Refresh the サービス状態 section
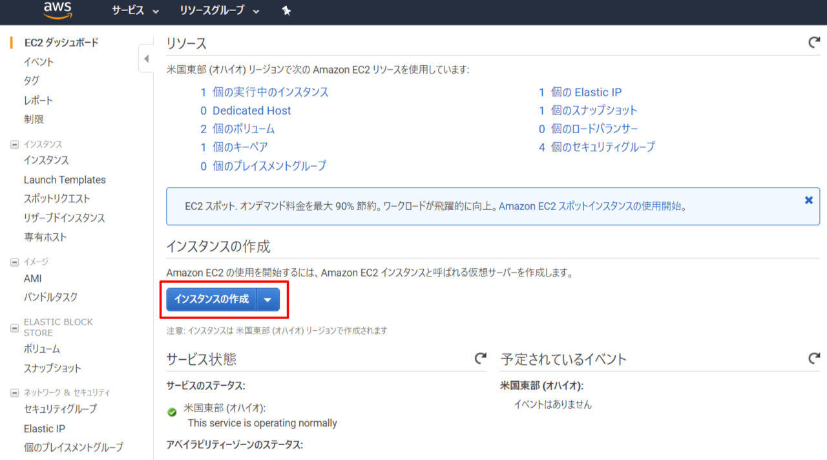This screenshot has width=827, height=460. point(480,358)
